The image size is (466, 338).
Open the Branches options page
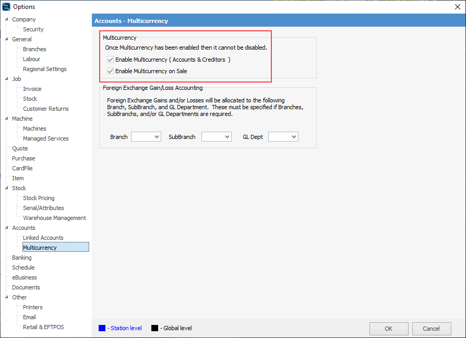click(x=34, y=49)
